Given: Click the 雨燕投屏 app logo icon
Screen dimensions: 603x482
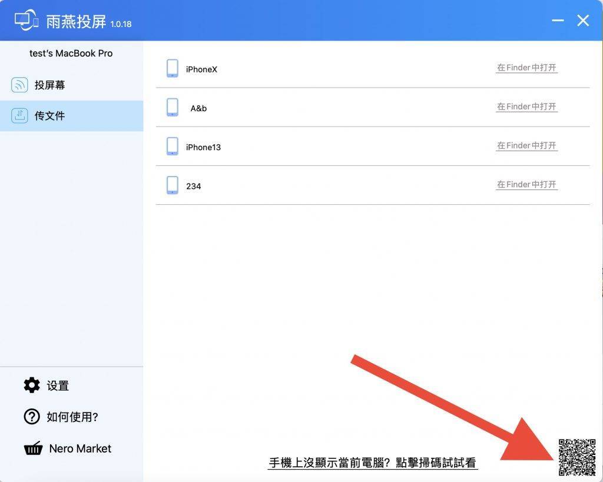Looking at the screenshot, I should 26,21.
